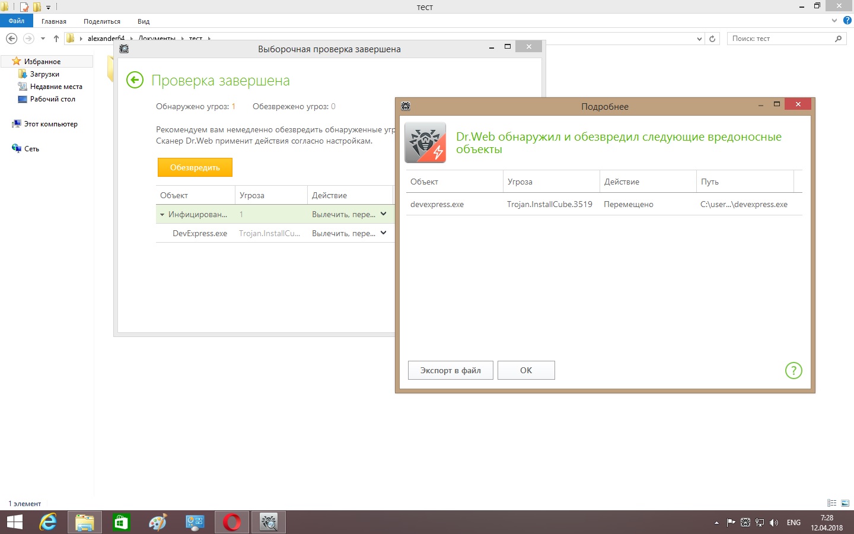Image resolution: width=854 pixels, height=534 pixels.
Task: Switch to the Главная ribbon tab
Action: (54, 21)
